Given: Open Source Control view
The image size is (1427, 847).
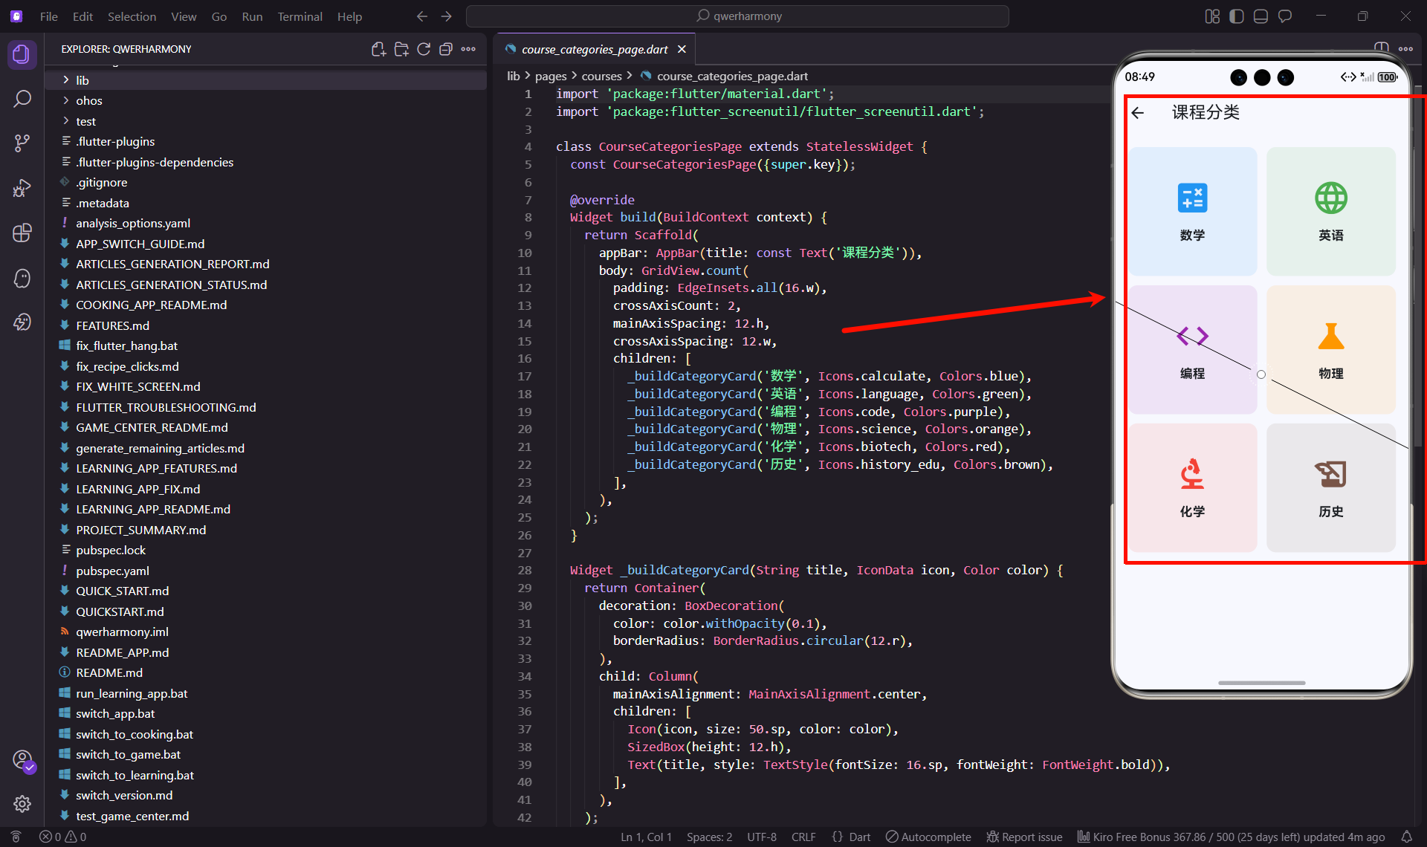Looking at the screenshot, I should (x=22, y=143).
